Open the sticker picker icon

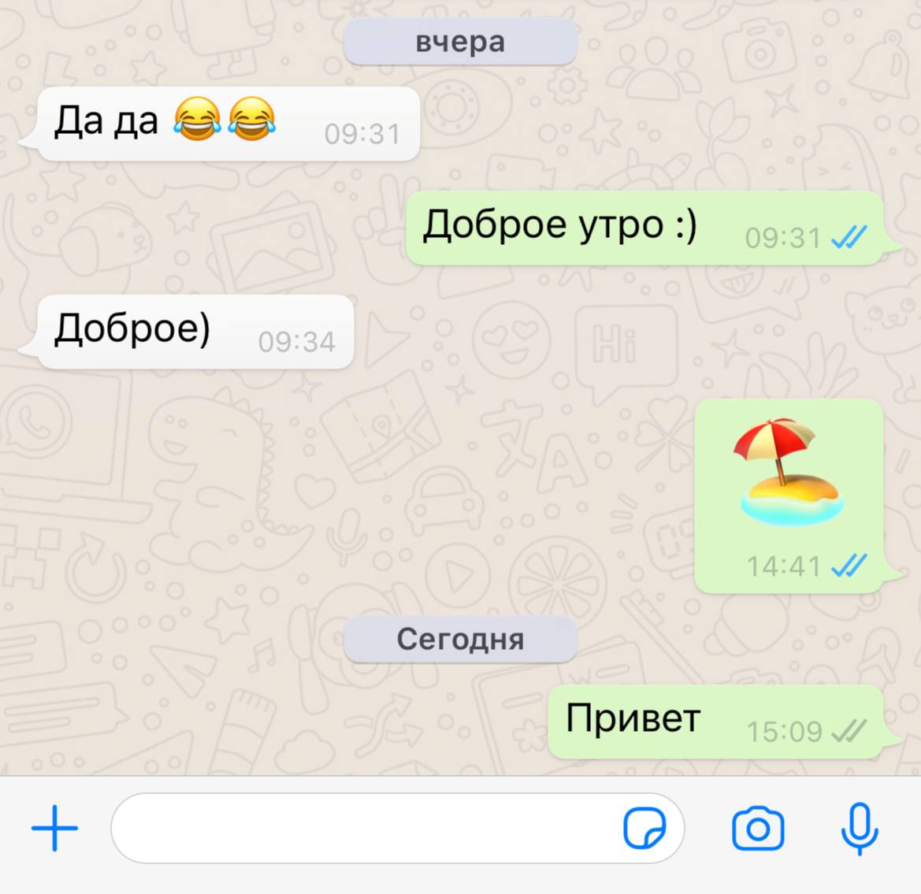[644, 828]
